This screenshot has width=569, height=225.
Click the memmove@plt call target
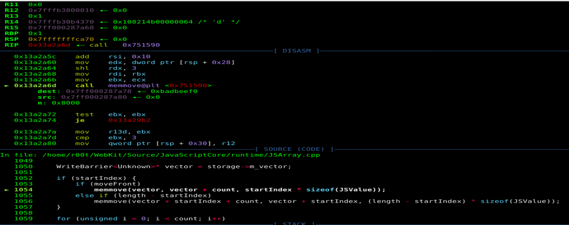tap(134, 85)
